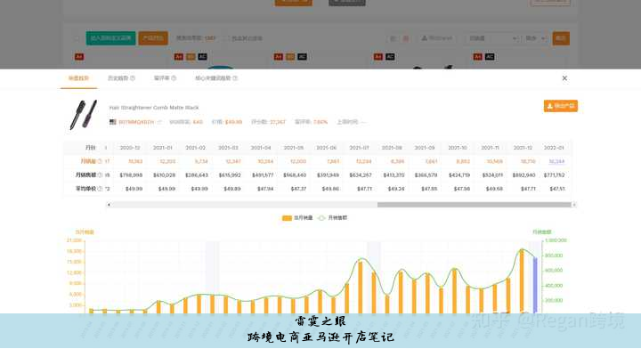Open the first orange-underlined trend tab
641x349 pixels.
(78, 78)
